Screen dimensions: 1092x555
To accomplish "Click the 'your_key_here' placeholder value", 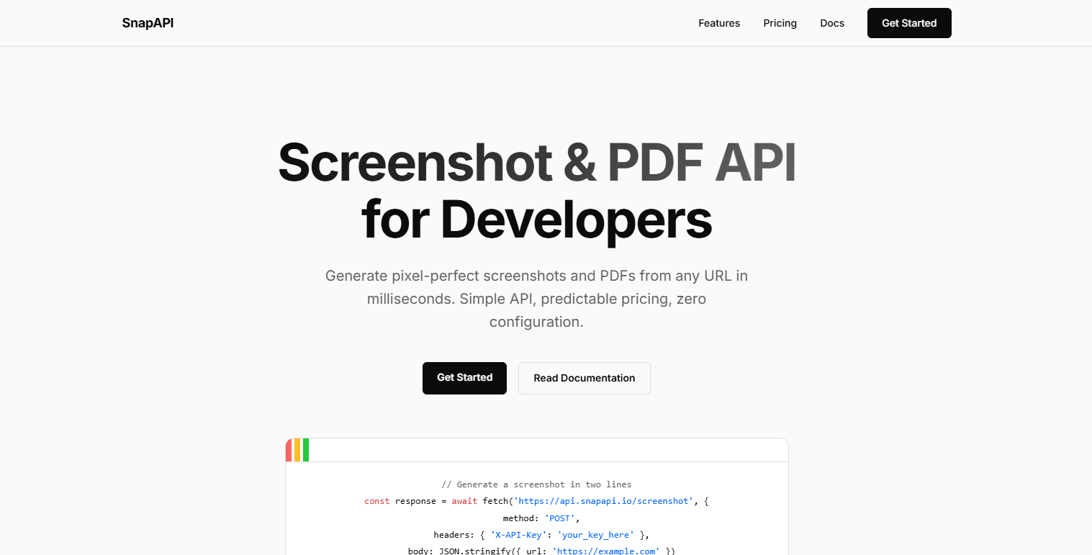I will click(x=595, y=534).
